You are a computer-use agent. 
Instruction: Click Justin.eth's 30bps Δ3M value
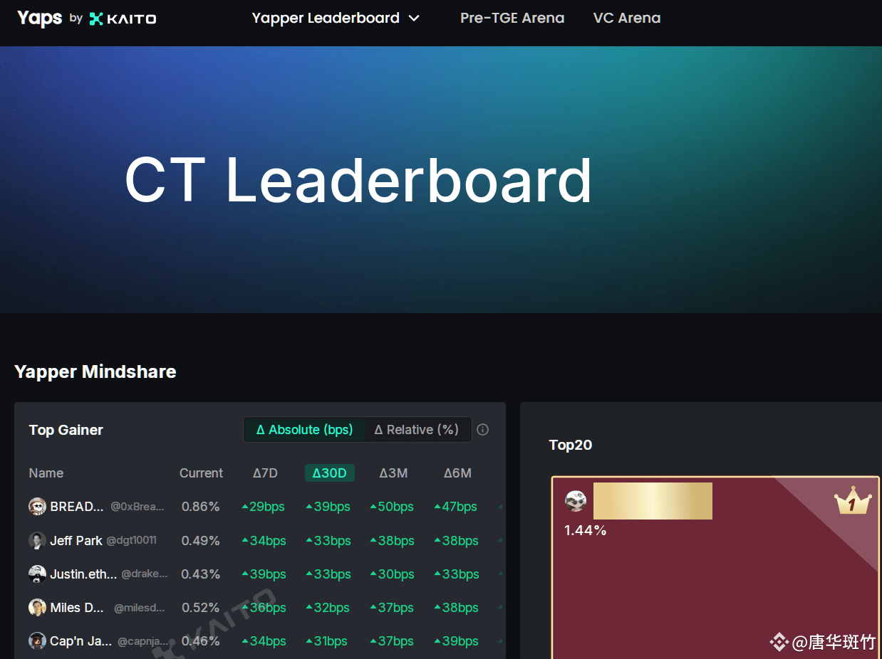pos(392,574)
